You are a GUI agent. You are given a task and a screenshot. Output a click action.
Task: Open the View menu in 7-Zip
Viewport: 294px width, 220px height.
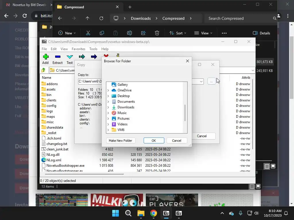(x=64, y=49)
